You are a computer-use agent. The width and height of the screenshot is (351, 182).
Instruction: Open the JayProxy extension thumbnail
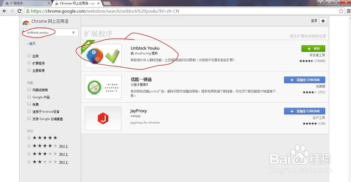103,118
